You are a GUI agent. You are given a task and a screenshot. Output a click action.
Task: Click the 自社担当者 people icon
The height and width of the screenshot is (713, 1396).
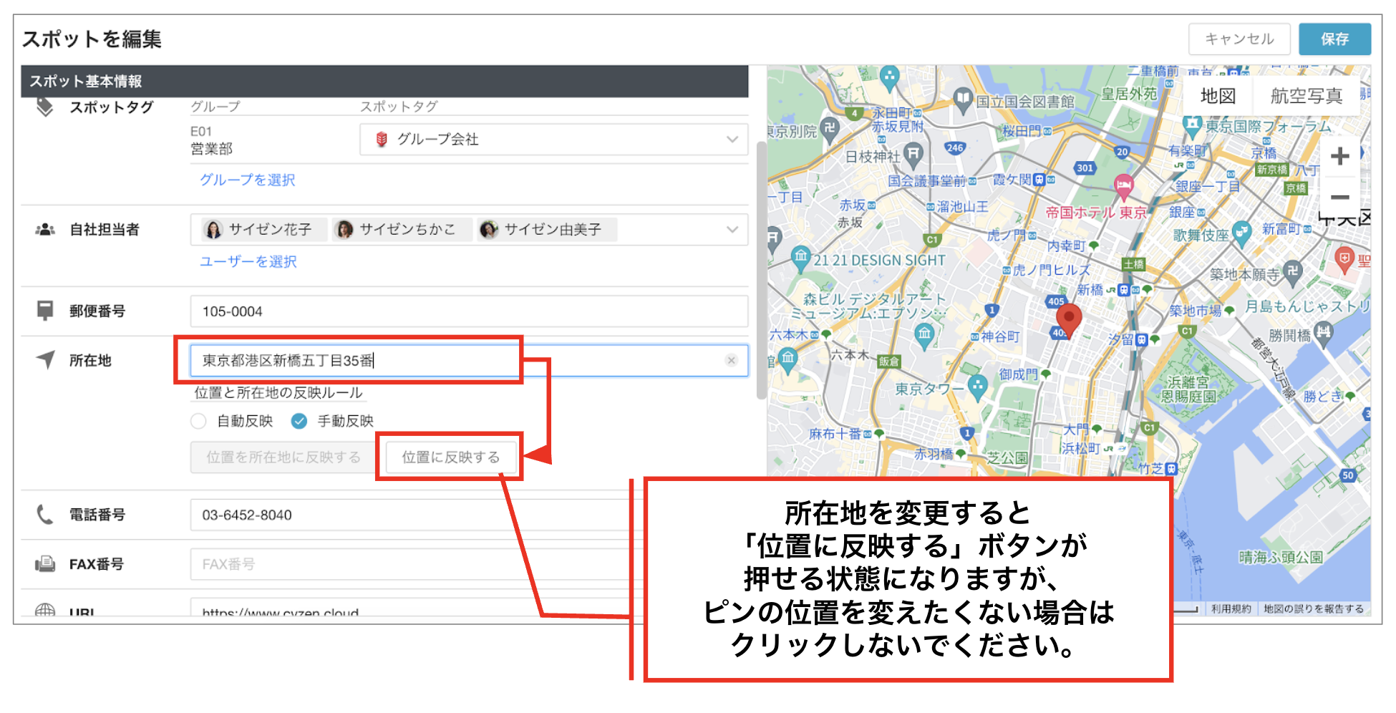click(45, 230)
